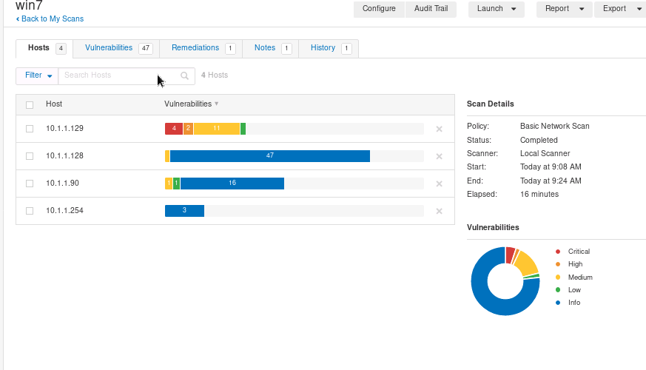The width and height of the screenshot is (646, 370).
Task: Click the yellow medium segment for 10.1.1.90
Action: click(169, 184)
